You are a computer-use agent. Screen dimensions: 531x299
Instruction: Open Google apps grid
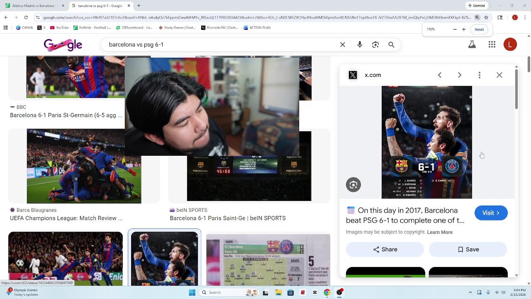click(x=492, y=44)
